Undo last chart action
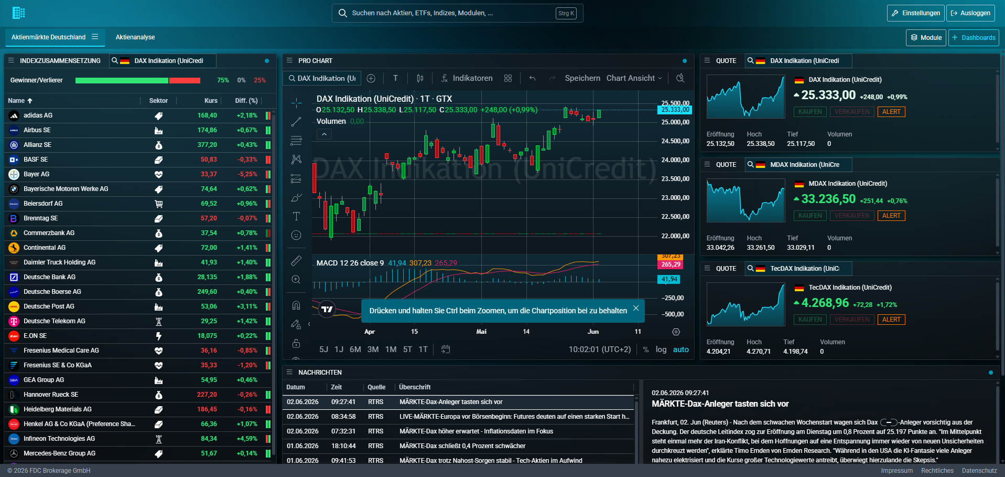Image resolution: width=1005 pixels, height=477 pixels. click(532, 78)
